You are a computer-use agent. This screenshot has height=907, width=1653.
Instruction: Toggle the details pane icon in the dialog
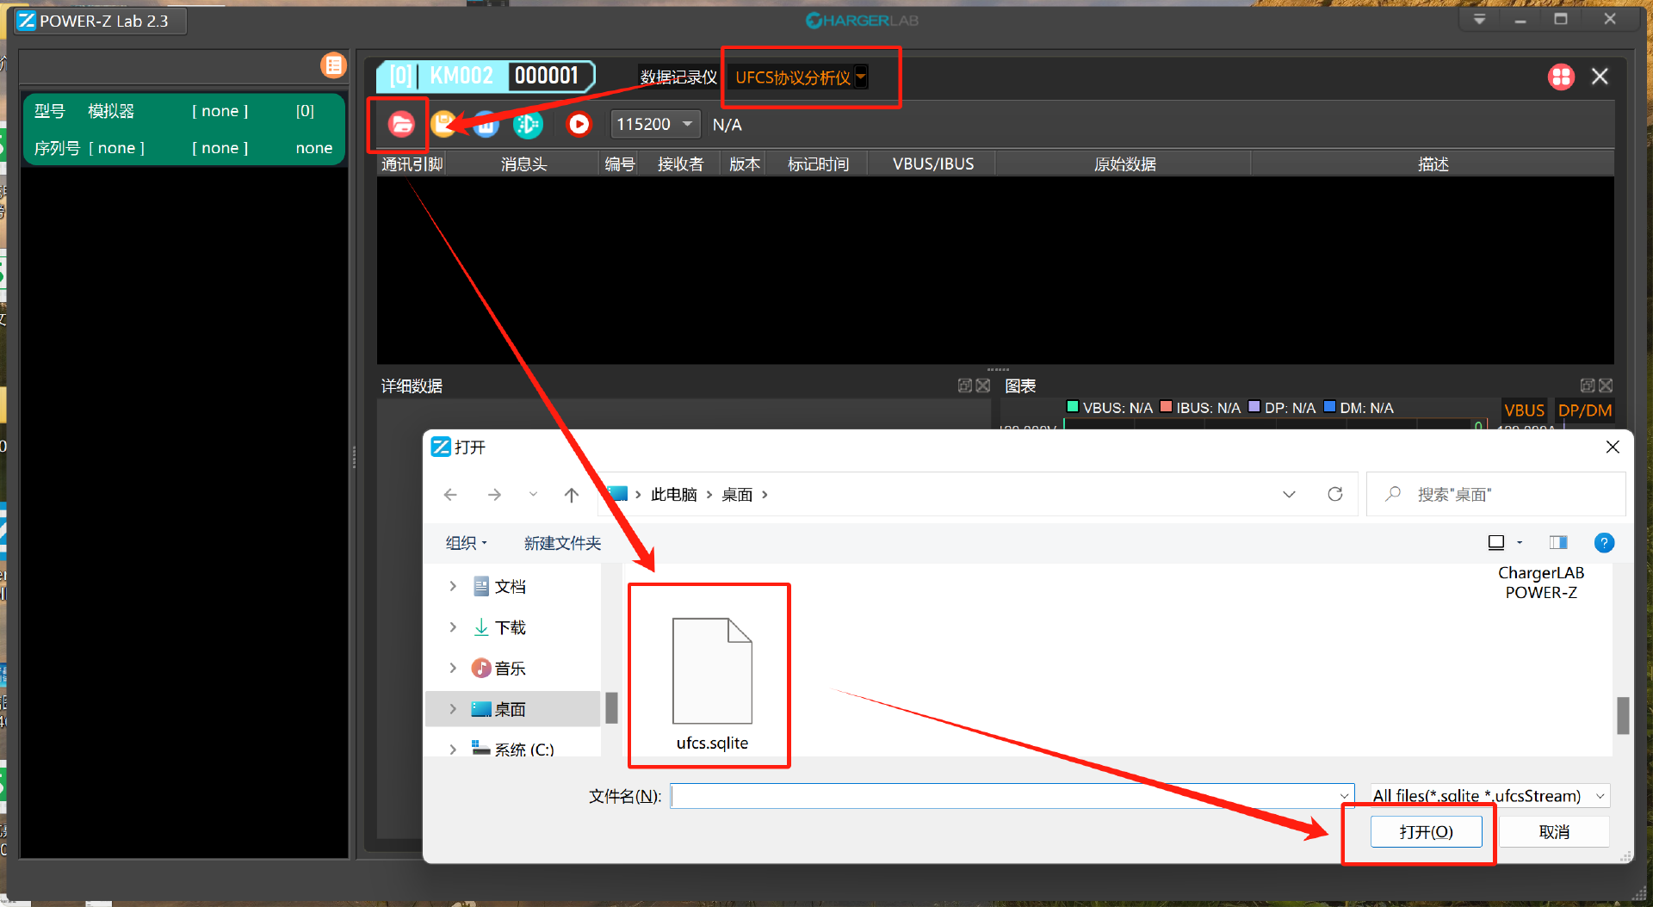[x=1557, y=542]
